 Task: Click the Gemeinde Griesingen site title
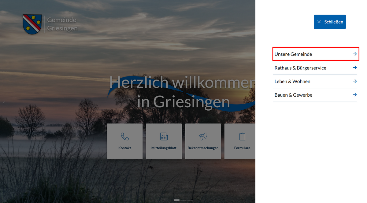point(62,24)
